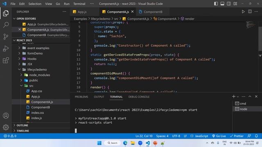This screenshot has height=147, width=262.
Task: Split the editor to the right
Action: point(250,12)
